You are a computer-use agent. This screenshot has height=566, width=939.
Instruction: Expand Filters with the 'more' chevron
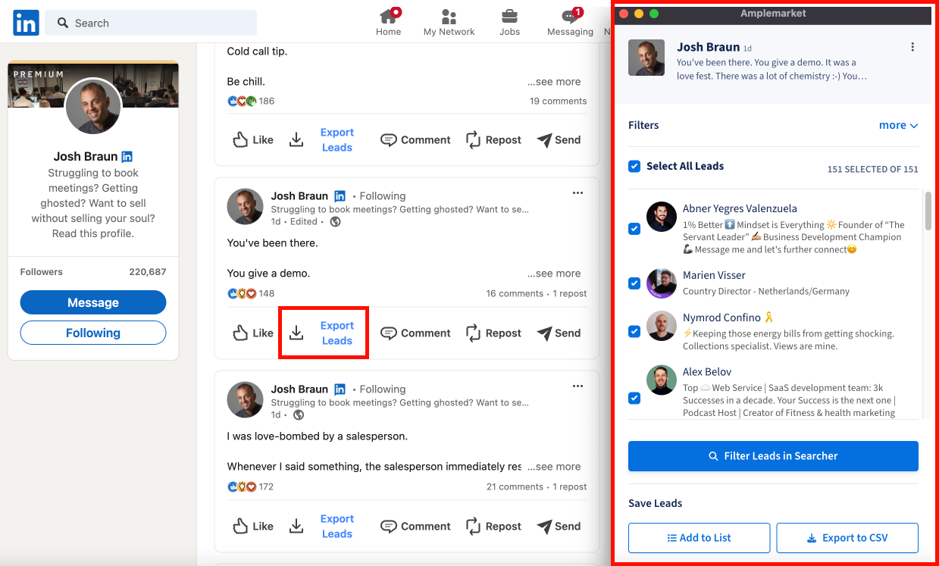(x=898, y=125)
